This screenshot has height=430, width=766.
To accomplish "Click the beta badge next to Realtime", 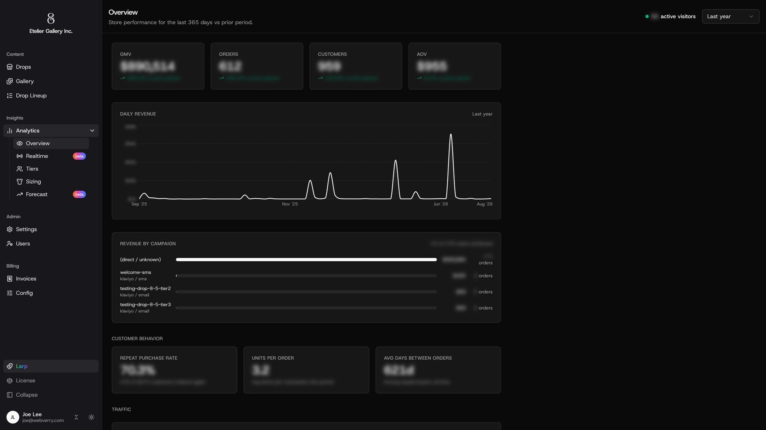I will coord(79,156).
